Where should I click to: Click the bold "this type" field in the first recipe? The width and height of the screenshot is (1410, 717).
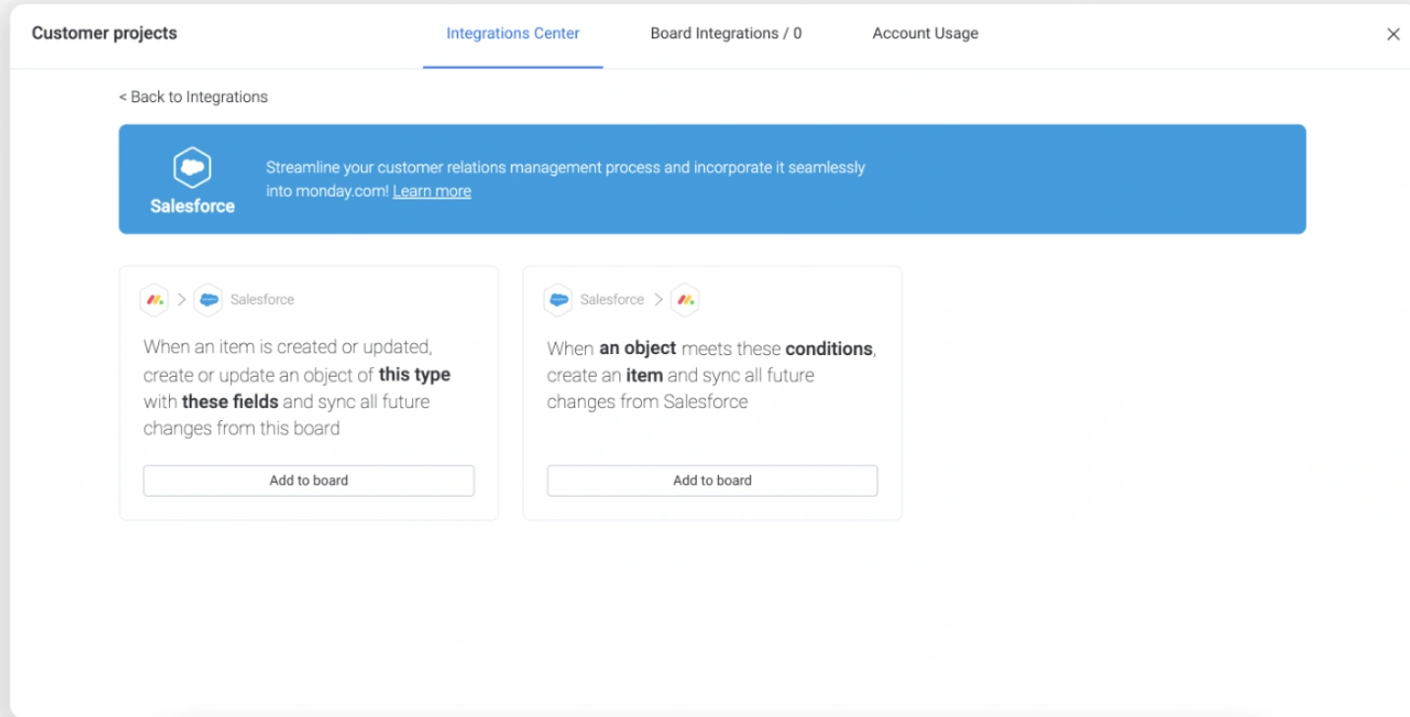pos(414,375)
